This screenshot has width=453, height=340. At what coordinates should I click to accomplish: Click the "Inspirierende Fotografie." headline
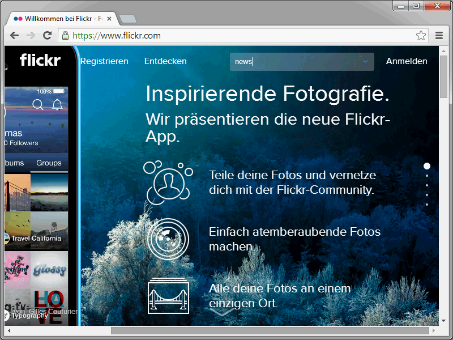coord(267,94)
